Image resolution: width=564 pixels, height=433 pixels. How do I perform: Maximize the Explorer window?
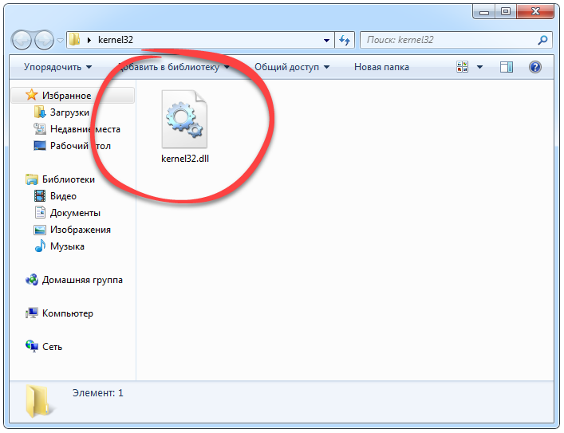pyautogui.click(x=506, y=11)
